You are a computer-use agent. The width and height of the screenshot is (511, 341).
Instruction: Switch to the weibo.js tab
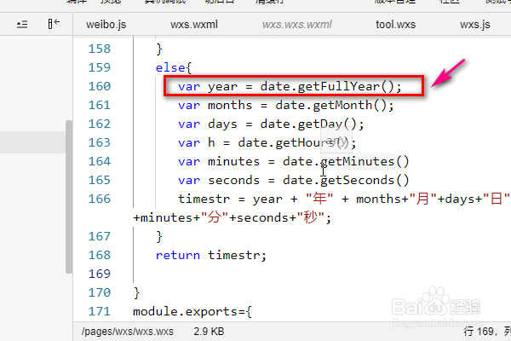click(x=106, y=25)
